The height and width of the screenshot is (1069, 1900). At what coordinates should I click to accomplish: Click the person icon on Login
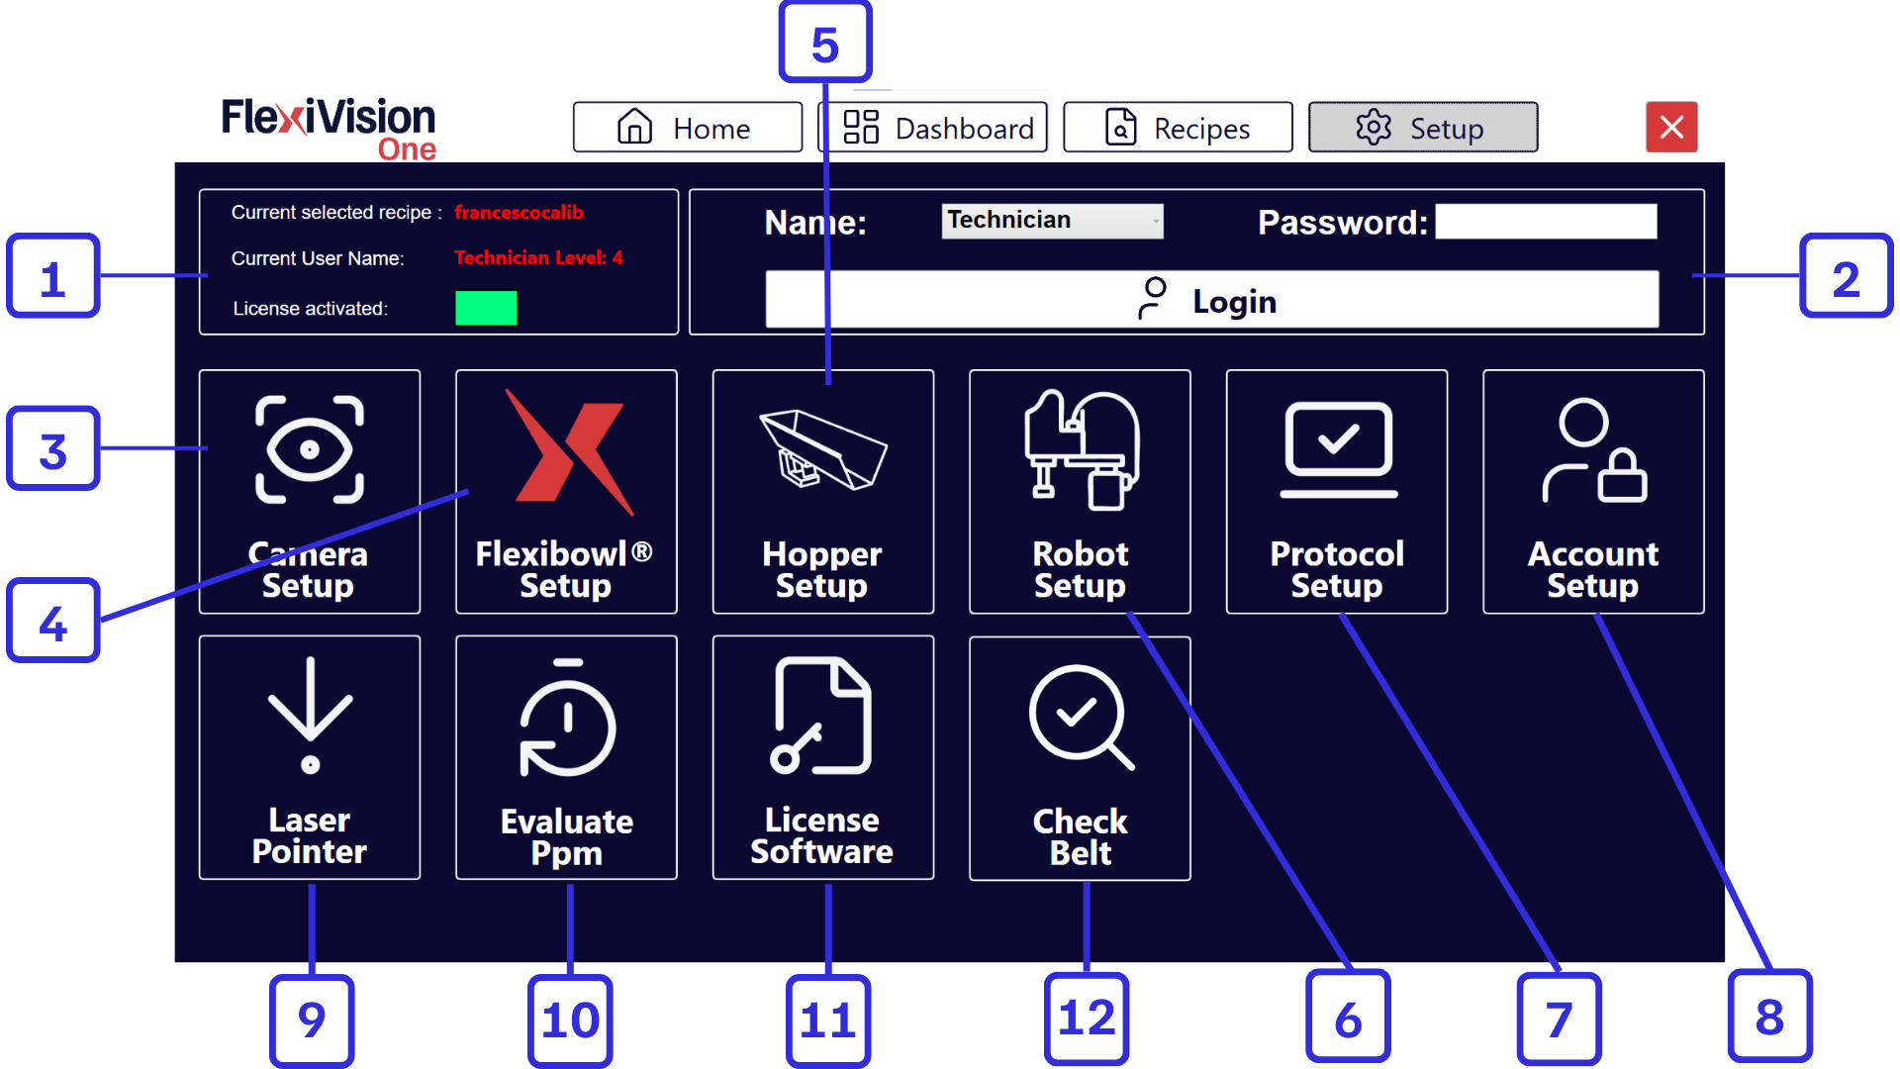pyautogui.click(x=1152, y=299)
